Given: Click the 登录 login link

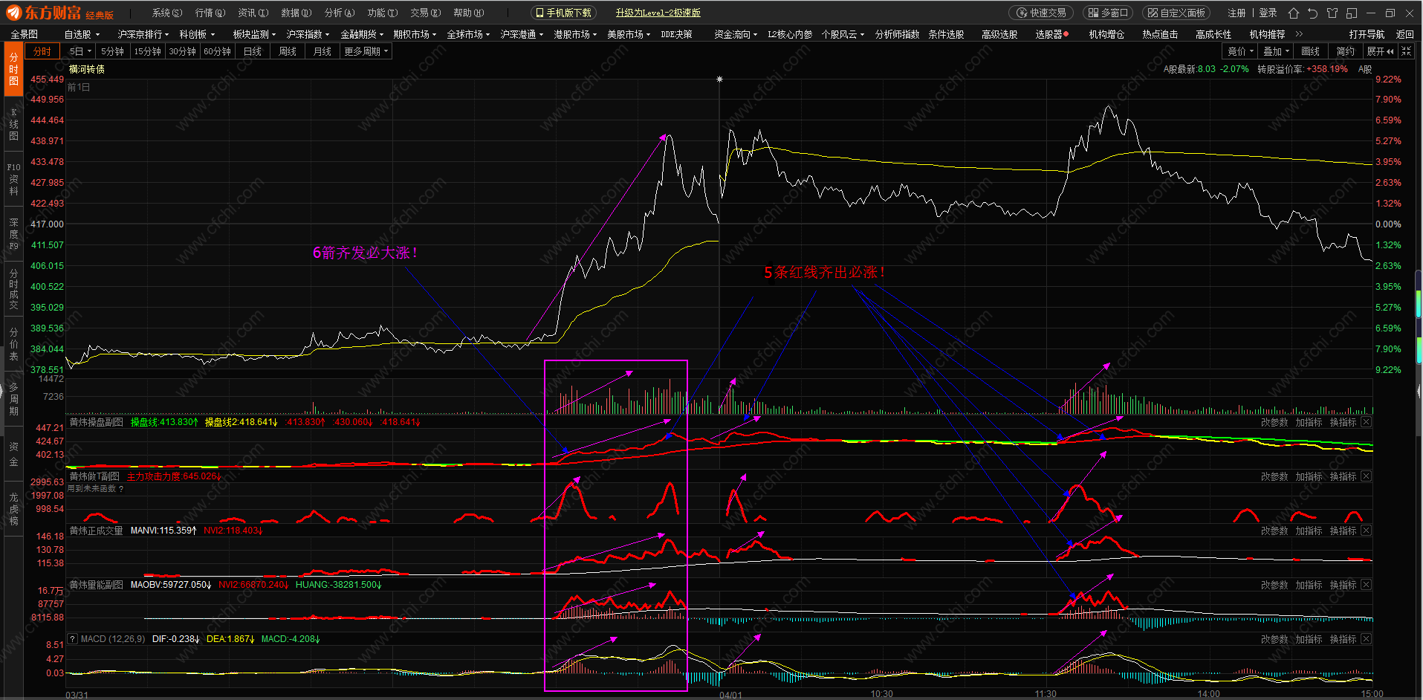Looking at the screenshot, I should 1268,13.
